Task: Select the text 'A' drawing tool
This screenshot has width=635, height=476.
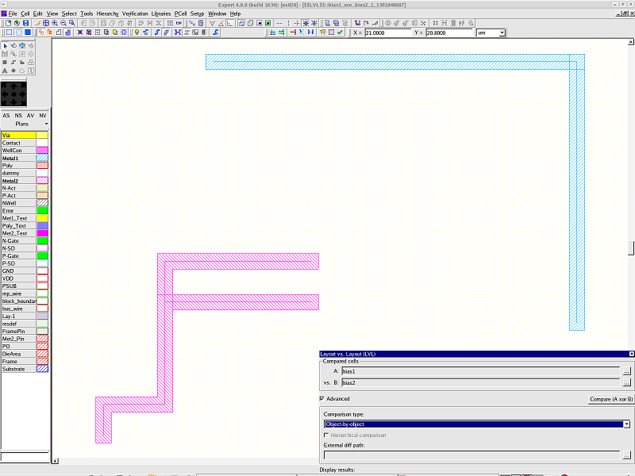Action: pos(5,71)
